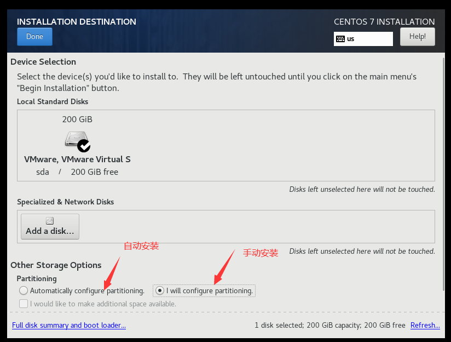Click the sda device label

point(43,172)
